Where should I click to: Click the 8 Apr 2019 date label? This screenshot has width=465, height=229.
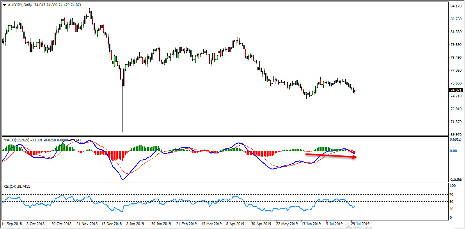(235, 224)
